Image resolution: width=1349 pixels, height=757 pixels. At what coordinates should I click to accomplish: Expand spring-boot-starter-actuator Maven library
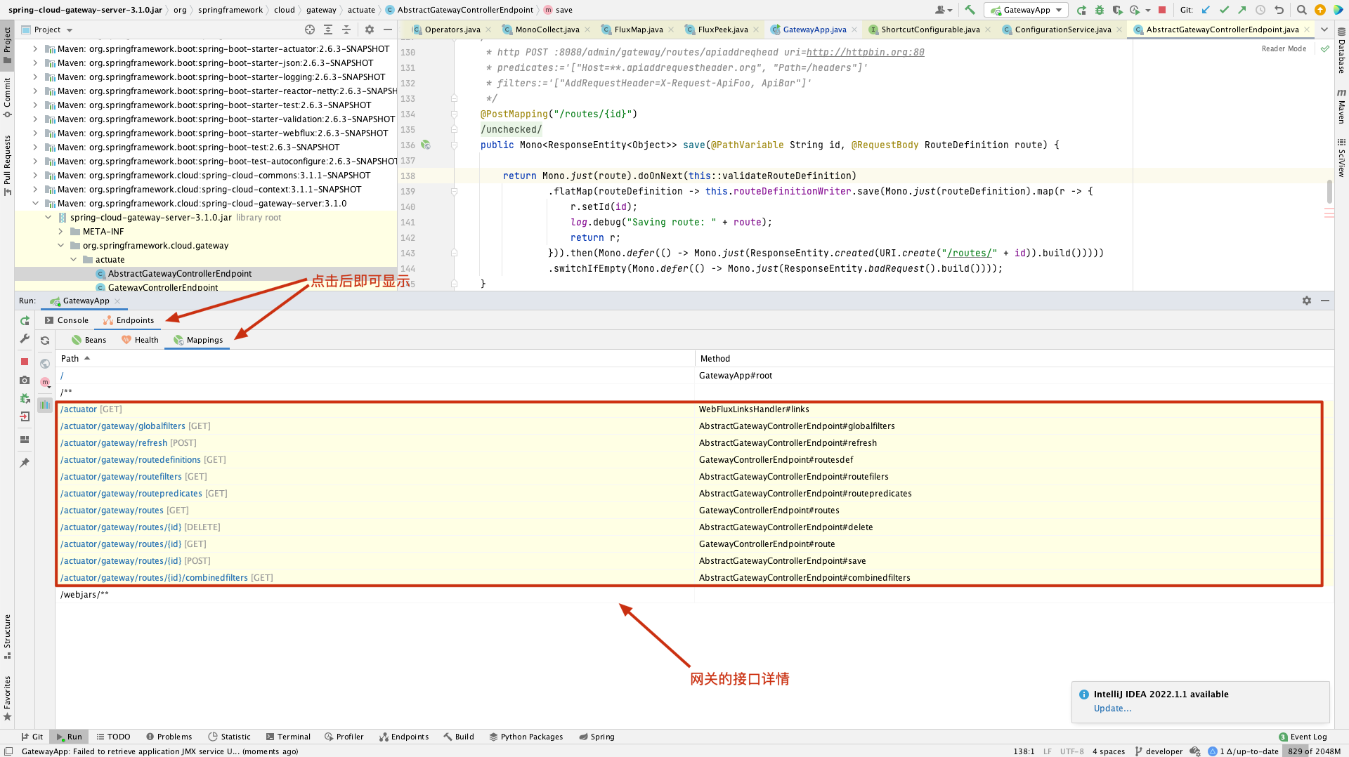35,49
